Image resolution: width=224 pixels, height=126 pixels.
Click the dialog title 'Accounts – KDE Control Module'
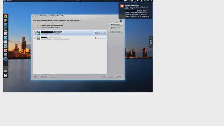click(x=52, y=16)
